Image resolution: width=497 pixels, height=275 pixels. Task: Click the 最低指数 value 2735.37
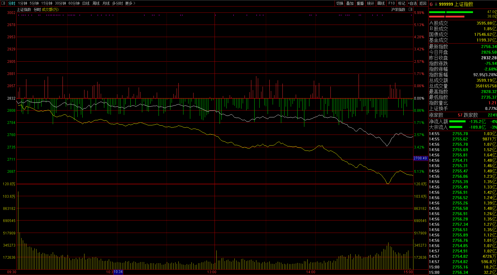(x=489, y=97)
